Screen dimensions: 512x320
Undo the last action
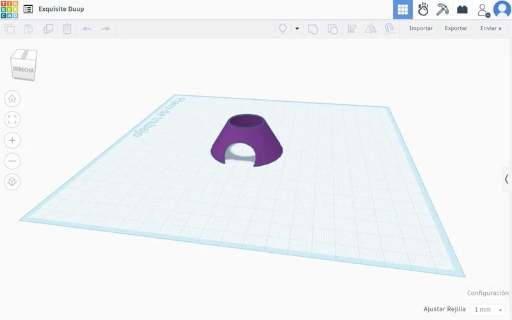point(87,29)
